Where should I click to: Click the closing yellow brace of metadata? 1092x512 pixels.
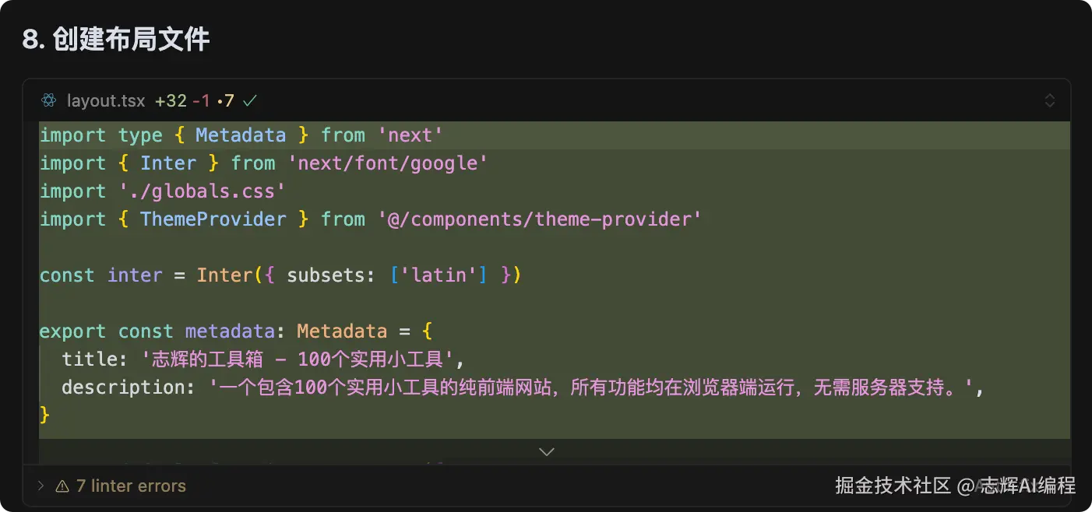click(44, 416)
